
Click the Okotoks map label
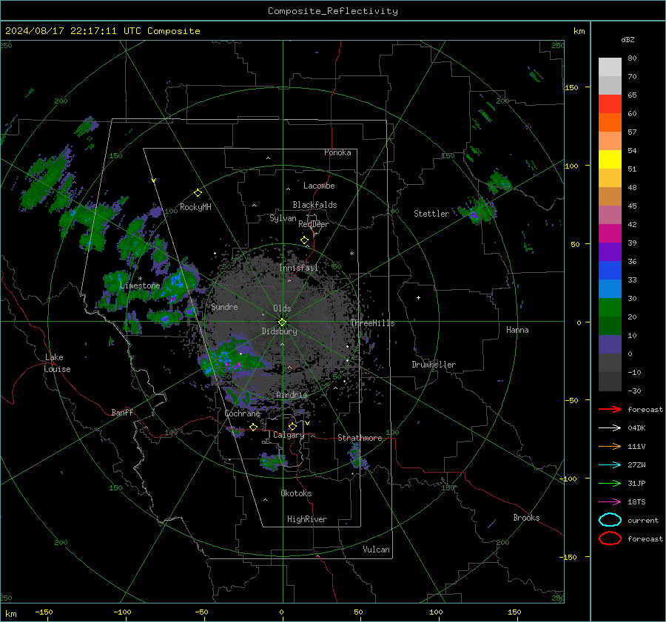coord(296,493)
